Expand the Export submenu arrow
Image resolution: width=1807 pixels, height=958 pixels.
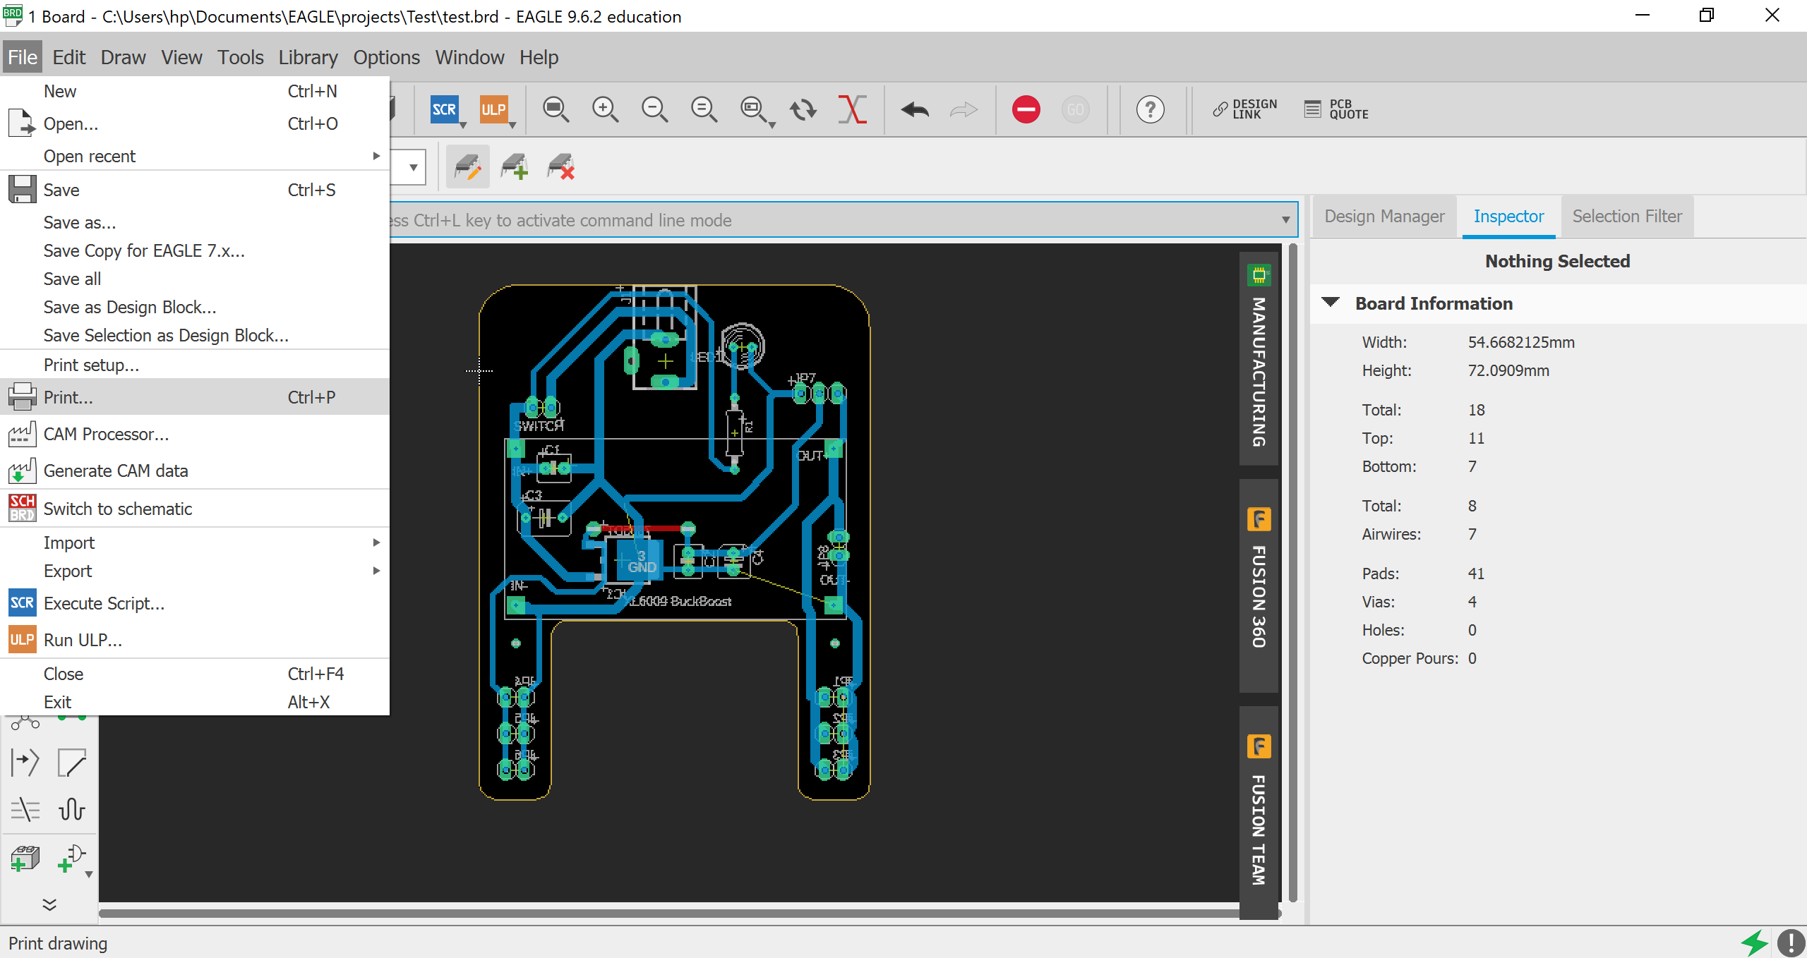[x=378, y=570]
